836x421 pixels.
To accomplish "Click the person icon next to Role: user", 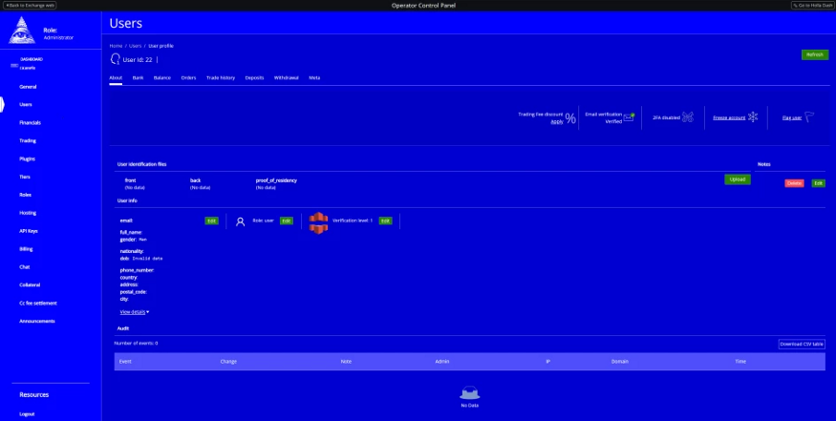I will pyautogui.click(x=241, y=221).
